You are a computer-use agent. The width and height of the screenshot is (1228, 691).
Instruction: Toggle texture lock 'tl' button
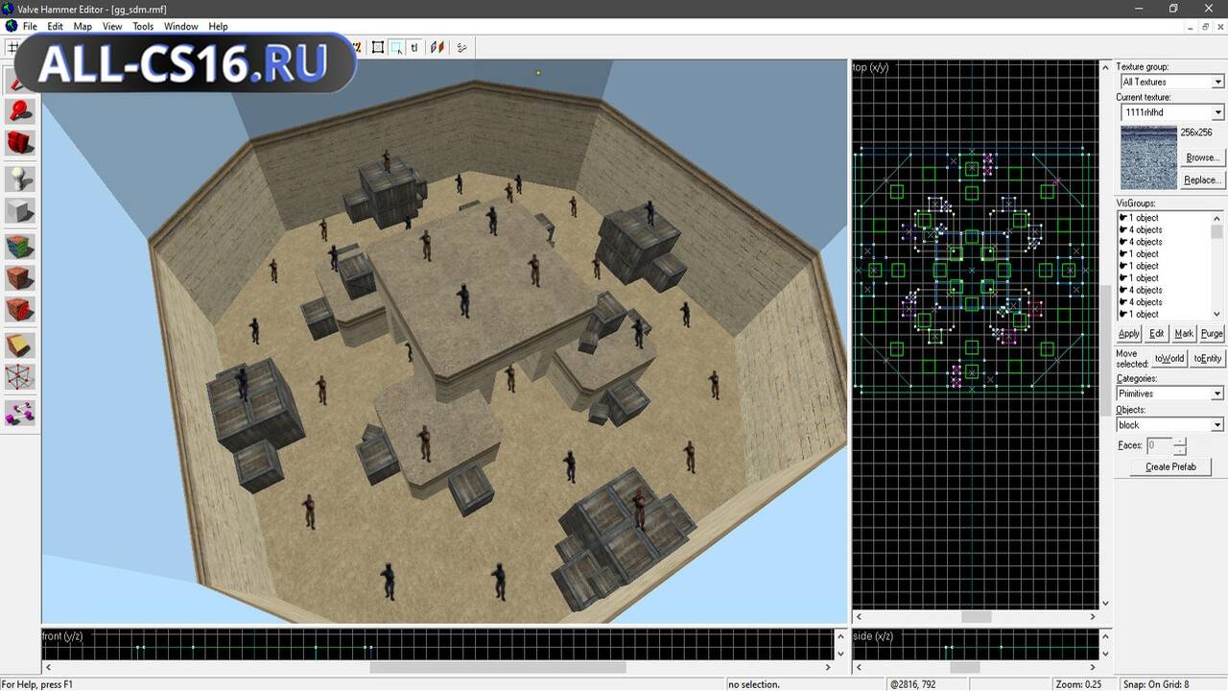(414, 47)
